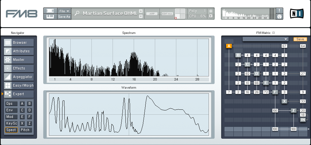Switch to the Easy/Morph section
The width and height of the screenshot is (311, 145).
(x=19, y=86)
